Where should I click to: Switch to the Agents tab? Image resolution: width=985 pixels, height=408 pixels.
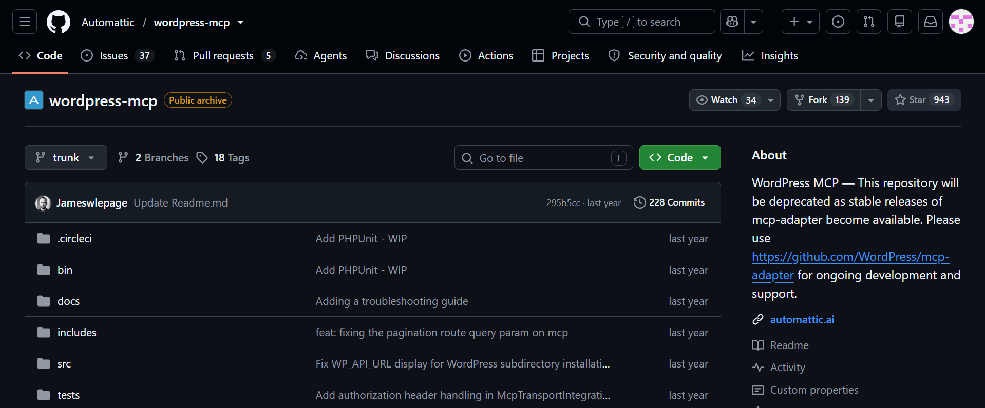321,55
